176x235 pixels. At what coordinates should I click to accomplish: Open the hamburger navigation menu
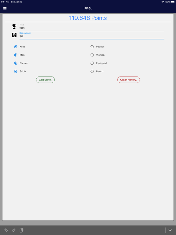(x=5, y=8)
